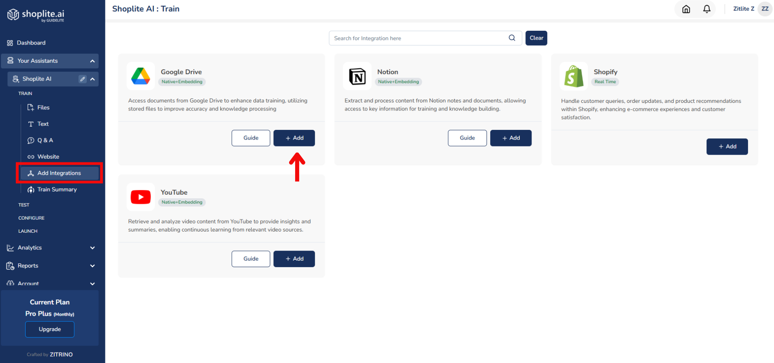Expand the Reports menu
The height and width of the screenshot is (363, 774).
pyautogui.click(x=92, y=266)
